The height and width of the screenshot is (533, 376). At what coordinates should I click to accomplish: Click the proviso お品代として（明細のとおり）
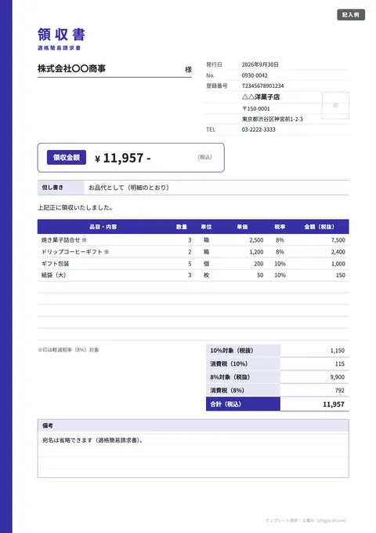pyautogui.click(x=128, y=188)
